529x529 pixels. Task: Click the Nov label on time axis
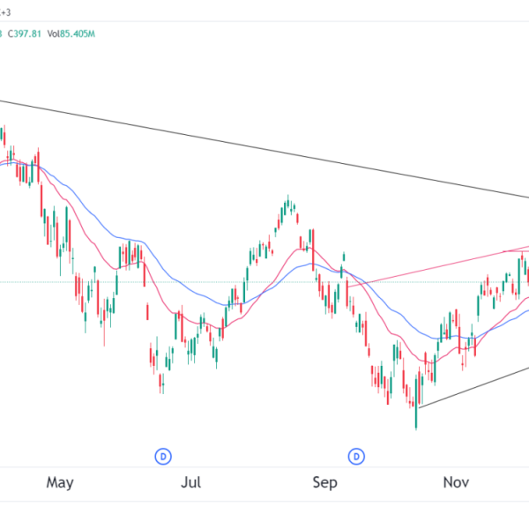[456, 482]
